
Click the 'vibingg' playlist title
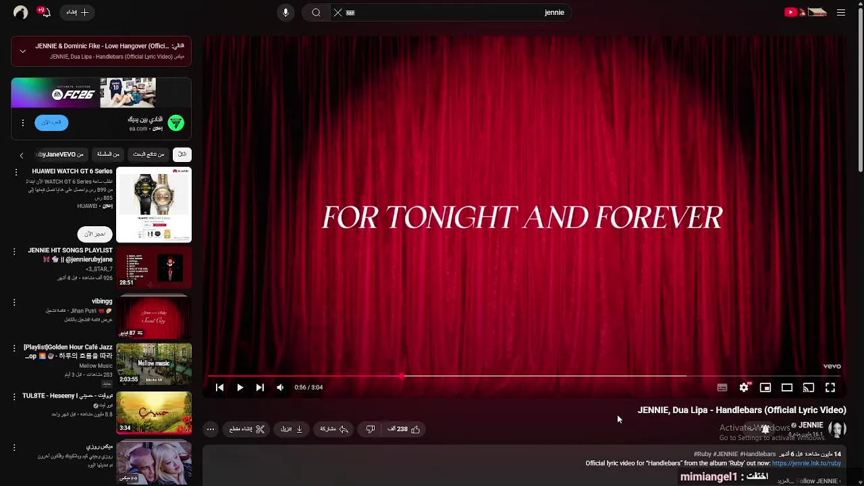(102, 301)
